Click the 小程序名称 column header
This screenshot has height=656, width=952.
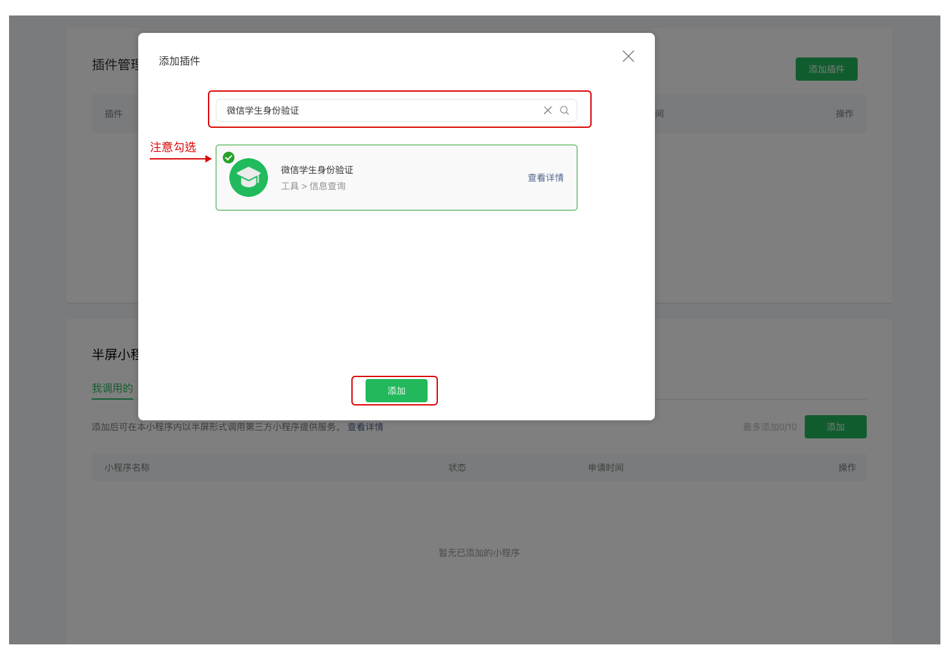coord(127,467)
